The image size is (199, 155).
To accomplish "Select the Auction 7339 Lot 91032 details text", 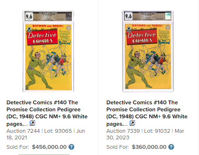I will 145,134.
